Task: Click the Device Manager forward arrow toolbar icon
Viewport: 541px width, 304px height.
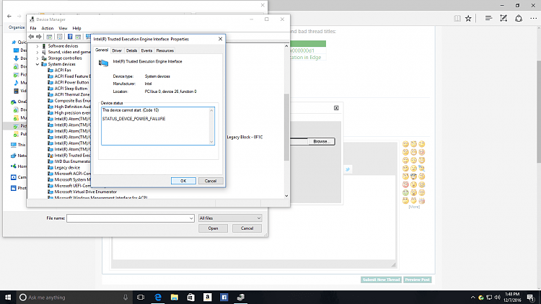Action: (39, 37)
